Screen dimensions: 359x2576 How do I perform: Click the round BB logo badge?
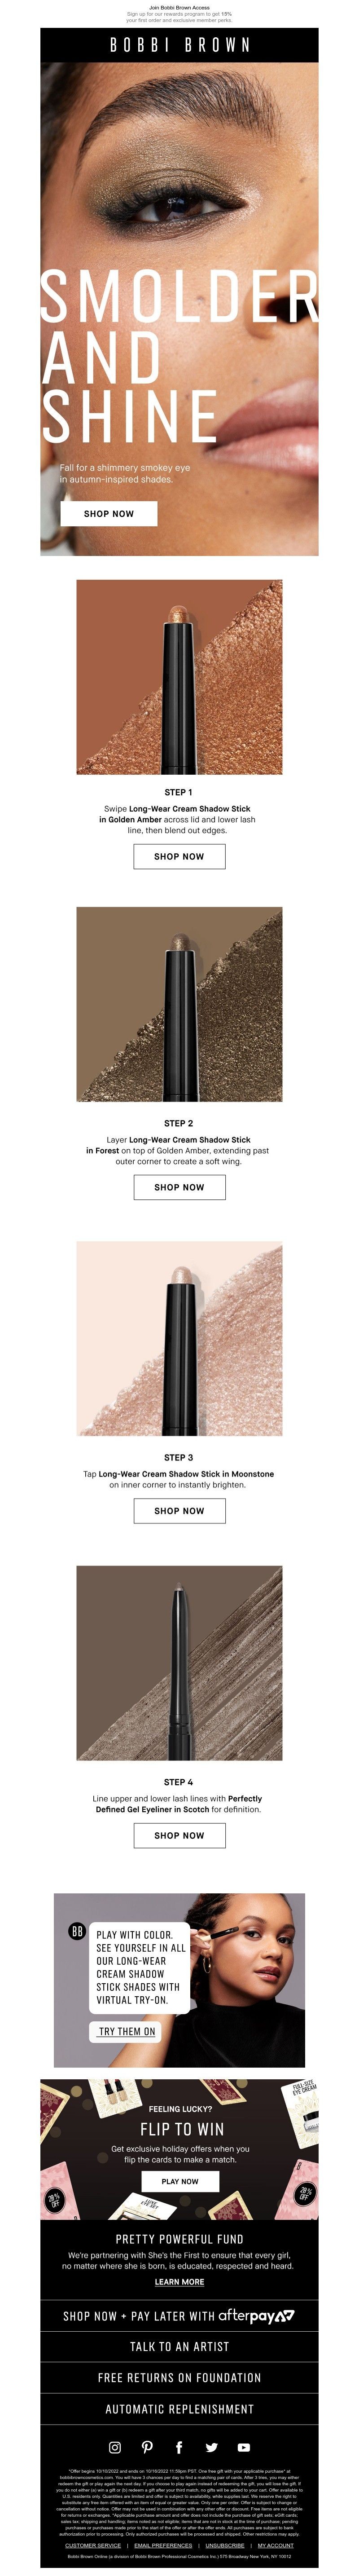point(77,1930)
